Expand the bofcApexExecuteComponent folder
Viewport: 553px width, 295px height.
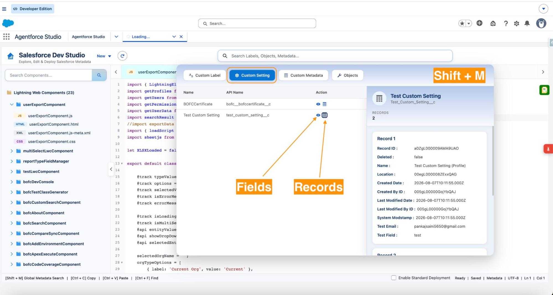[12, 254]
